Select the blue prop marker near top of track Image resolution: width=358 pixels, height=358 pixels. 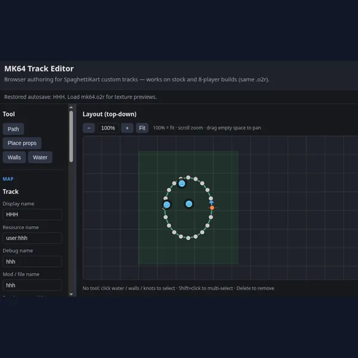coord(182,184)
